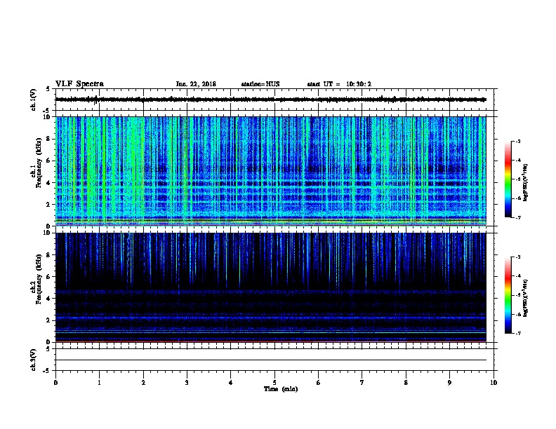Click the flat ch.3 waveform panel
The image size is (556, 429).
point(274,360)
